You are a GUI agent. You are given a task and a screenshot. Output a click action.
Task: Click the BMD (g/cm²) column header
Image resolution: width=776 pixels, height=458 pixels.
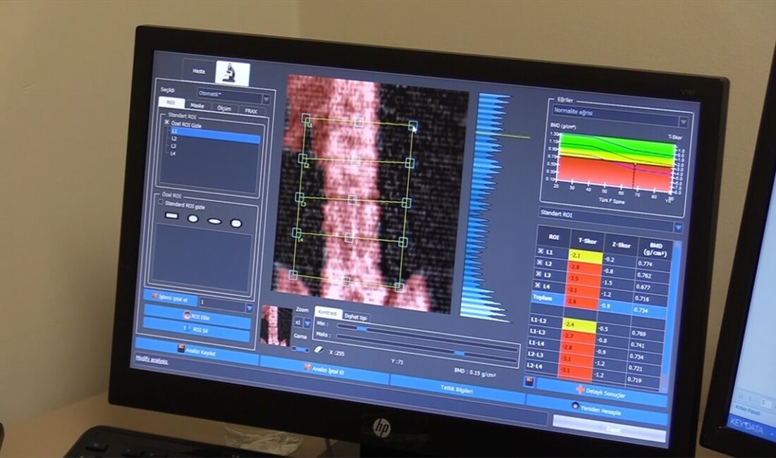click(x=655, y=249)
